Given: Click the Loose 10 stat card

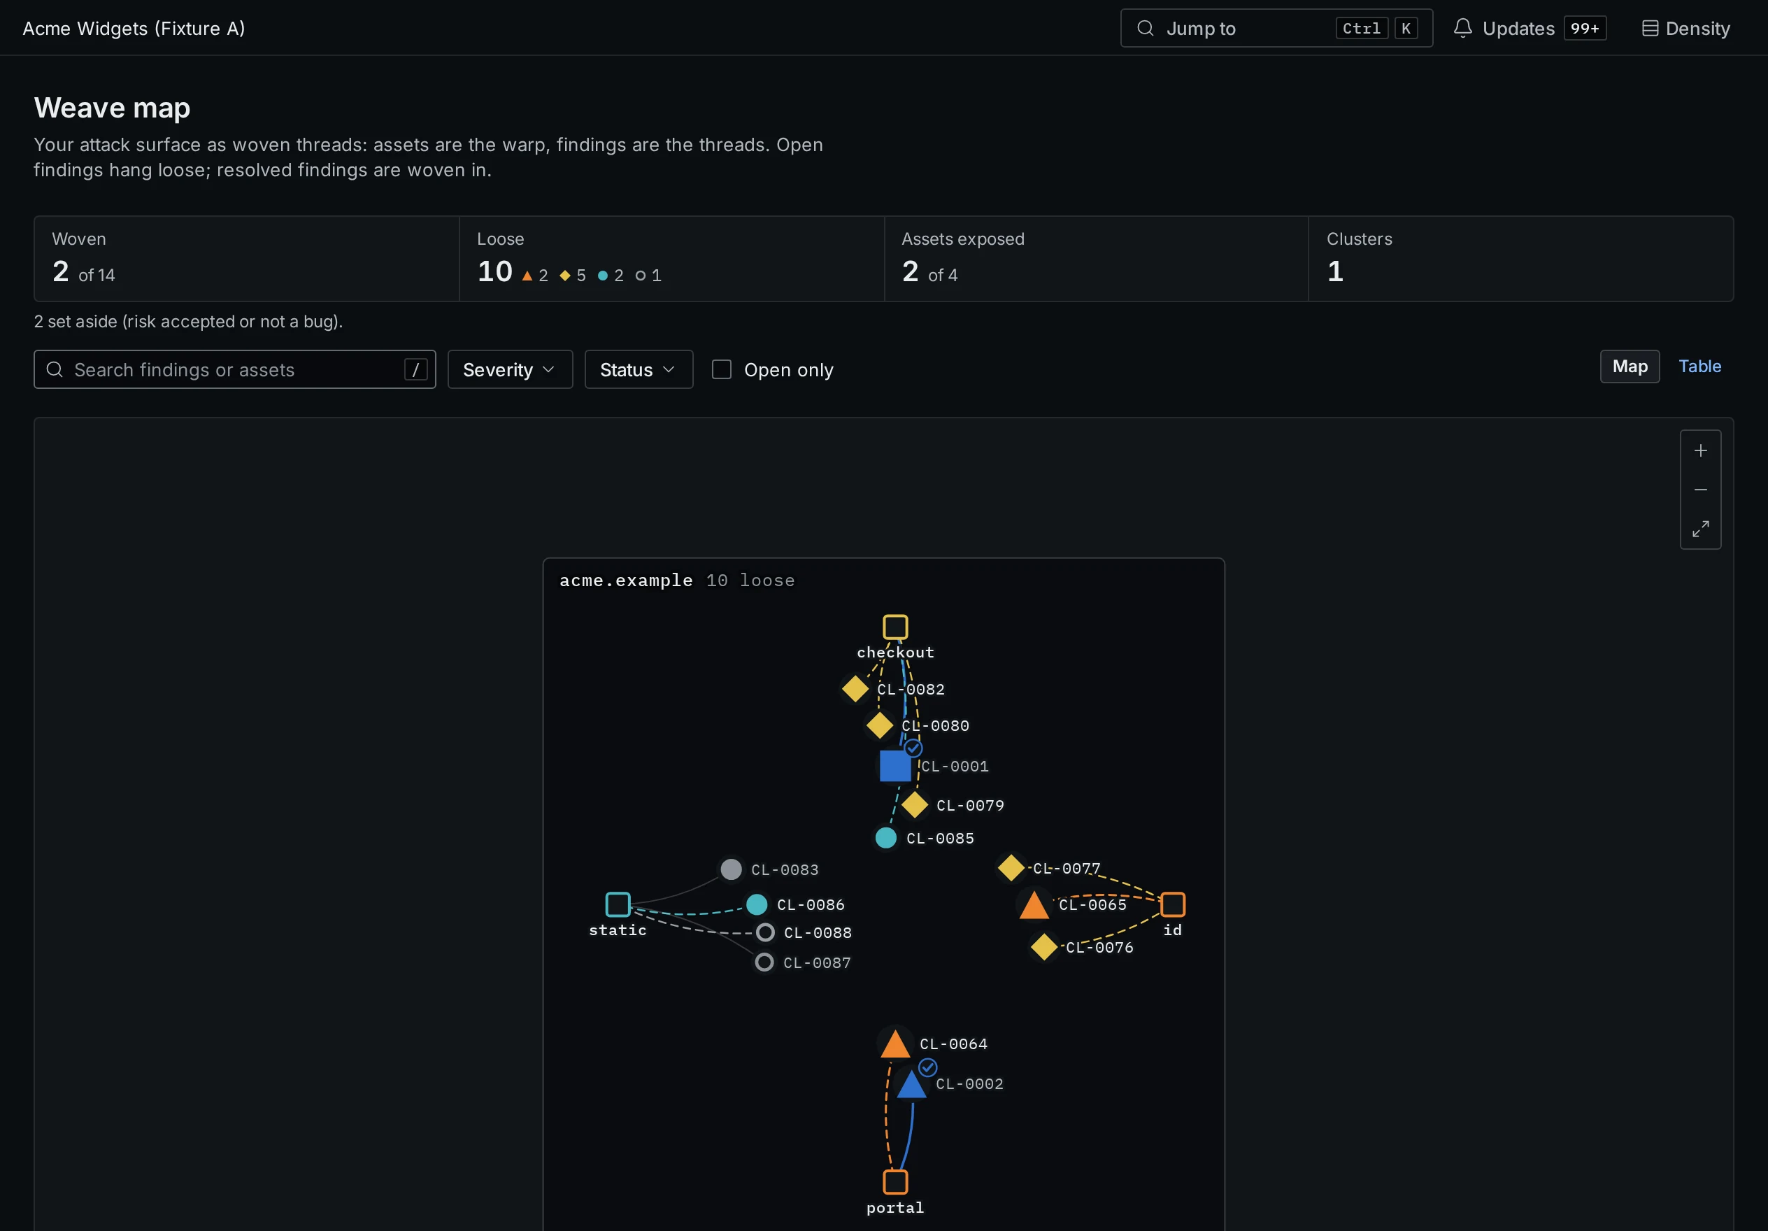Looking at the screenshot, I should (x=671, y=259).
